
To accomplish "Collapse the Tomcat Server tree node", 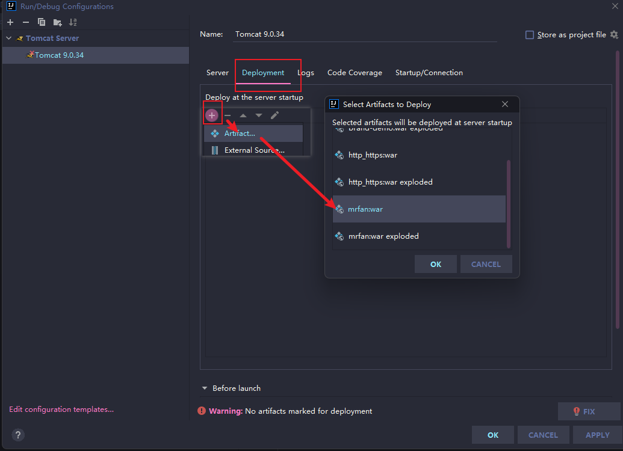I will (9, 38).
